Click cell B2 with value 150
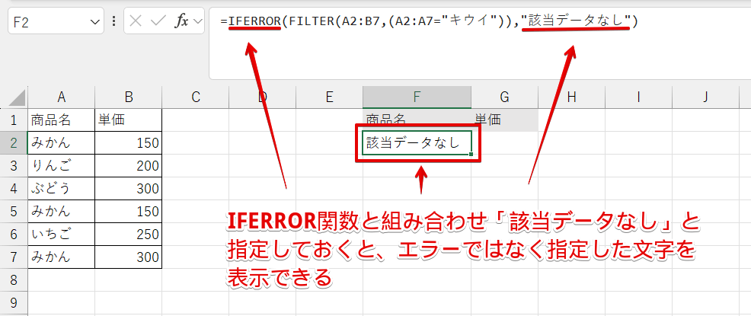751x316 pixels. pos(129,142)
